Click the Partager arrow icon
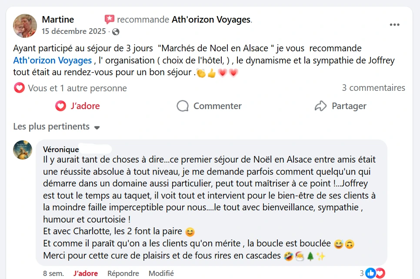The image size is (420, 279). pos(320,106)
